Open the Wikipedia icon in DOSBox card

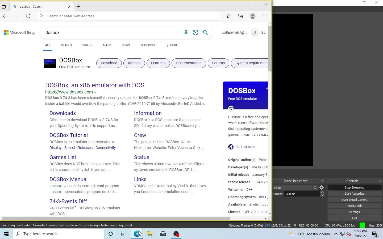(231, 108)
